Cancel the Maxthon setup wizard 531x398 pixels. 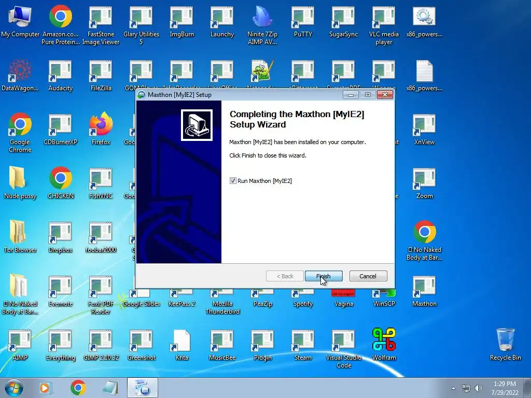click(x=368, y=276)
